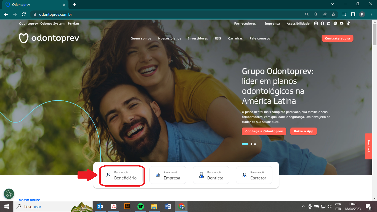
Task: Bookmark this page with the star icon
Action: tap(333, 14)
